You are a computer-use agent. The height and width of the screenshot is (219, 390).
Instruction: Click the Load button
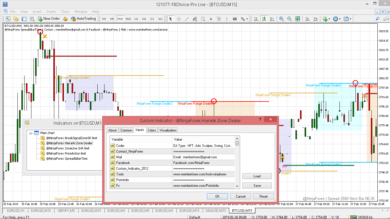(x=257, y=176)
